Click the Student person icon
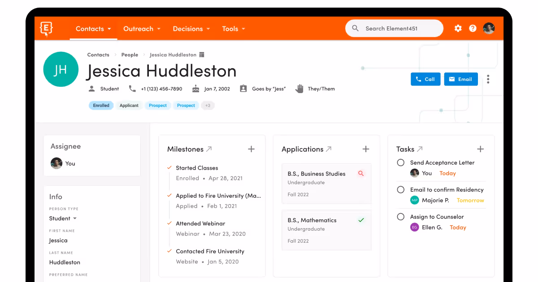This screenshot has width=538, height=282. [92, 89]
